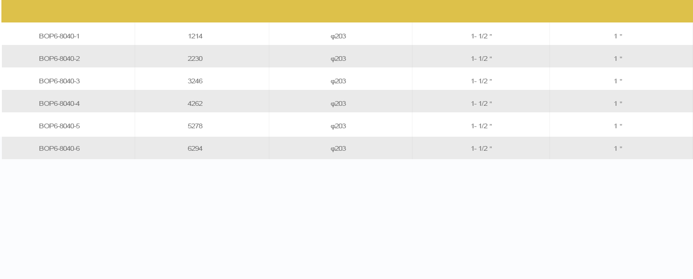Select the BOP6-8040-2 model cell
Viewport: 693px width, 279px height.
(x=69, y=59)
